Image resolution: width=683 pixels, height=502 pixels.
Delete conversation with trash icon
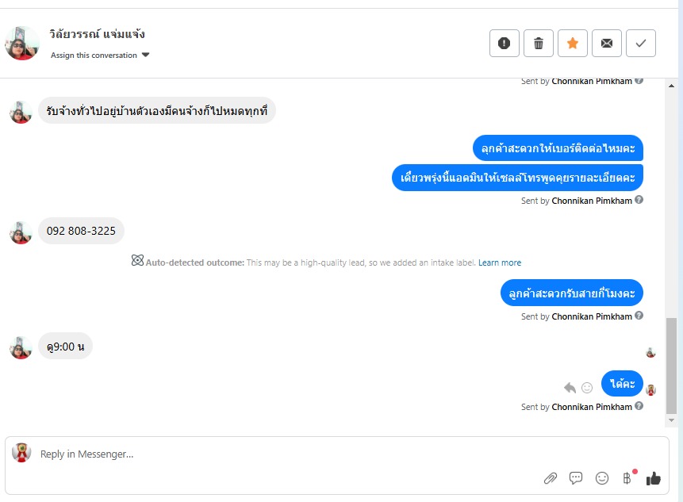[539, 44]
